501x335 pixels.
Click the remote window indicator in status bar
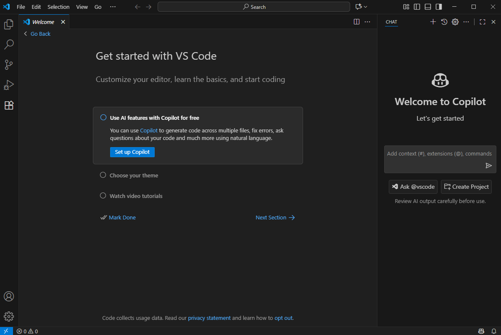[x=6, y=331]
